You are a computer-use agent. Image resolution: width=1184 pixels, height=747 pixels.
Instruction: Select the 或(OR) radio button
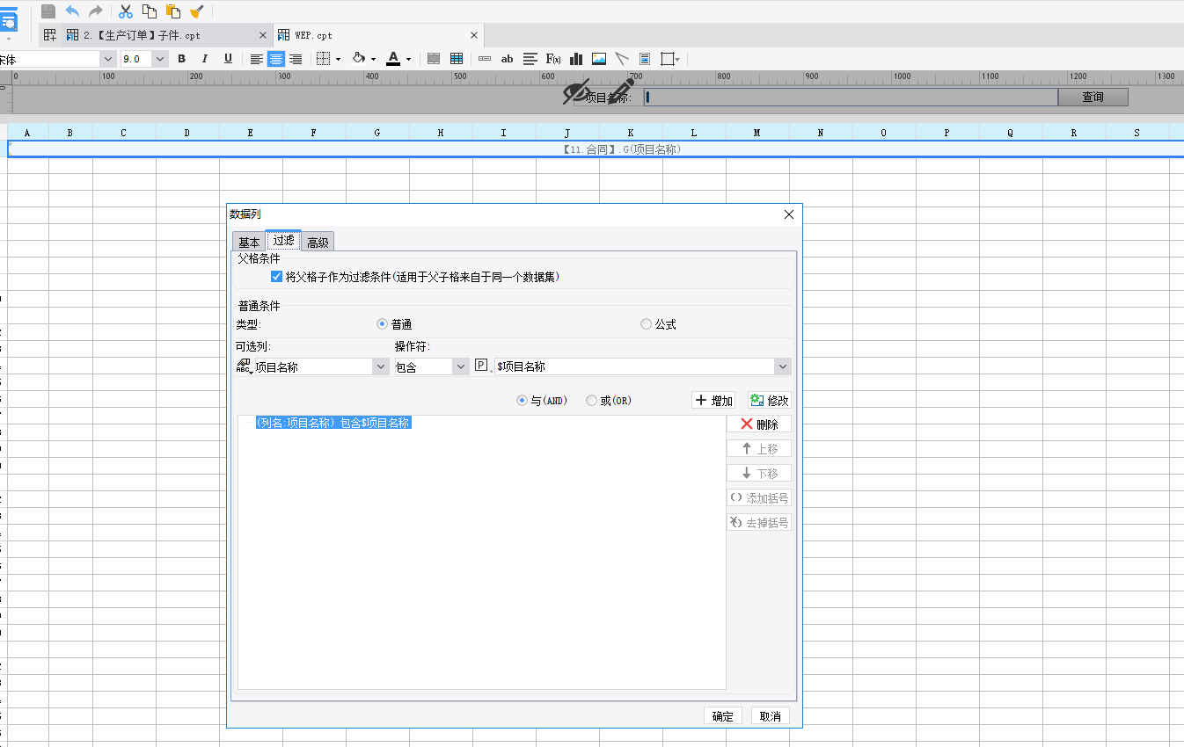[x=591, y=401]
